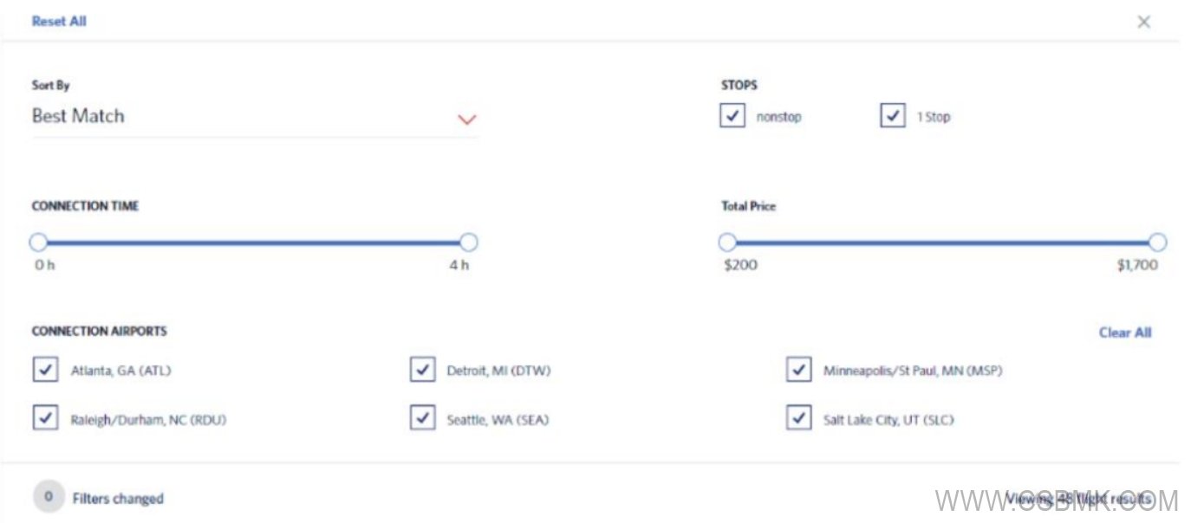Click the 4 h connection time slider handle
Viewport: 1191px width, 523px height.
[x=468, y=242]
